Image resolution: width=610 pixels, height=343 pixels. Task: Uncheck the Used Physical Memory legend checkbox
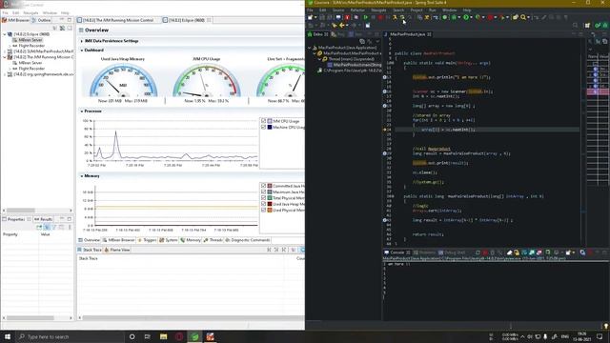(263, 210)
